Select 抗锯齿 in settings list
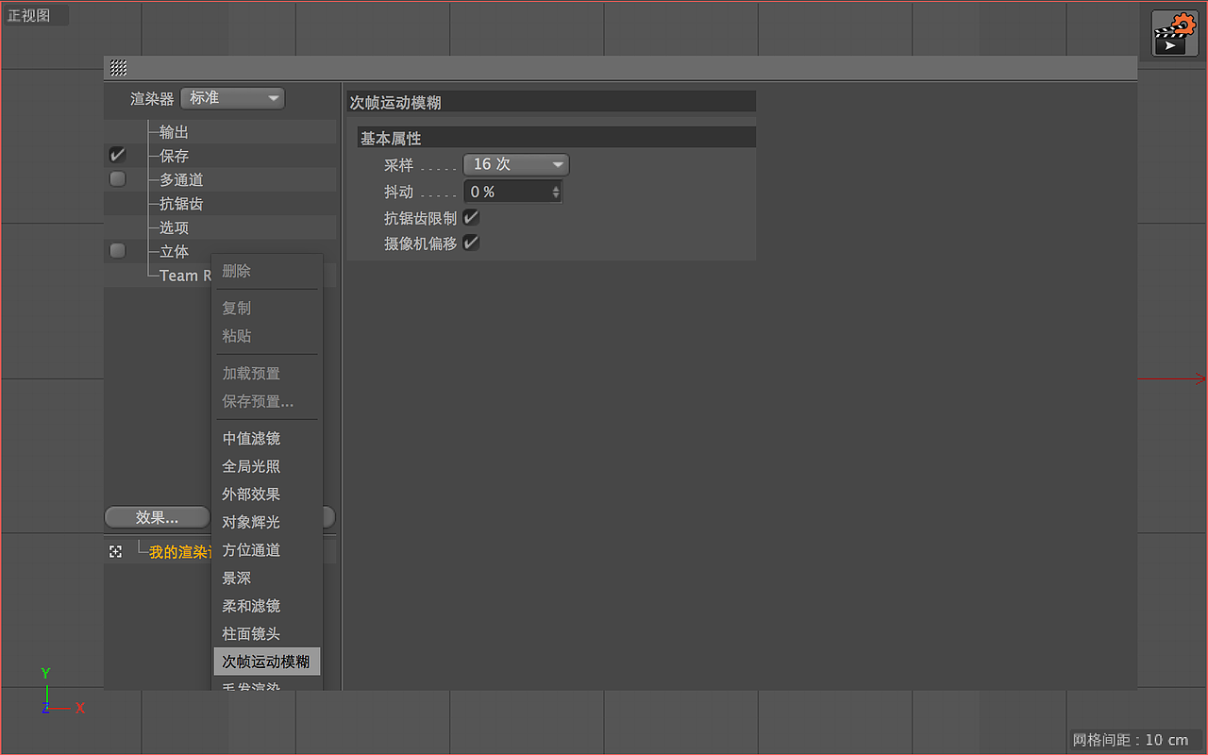The image size is (1208, 755). [x=181, y=204]
